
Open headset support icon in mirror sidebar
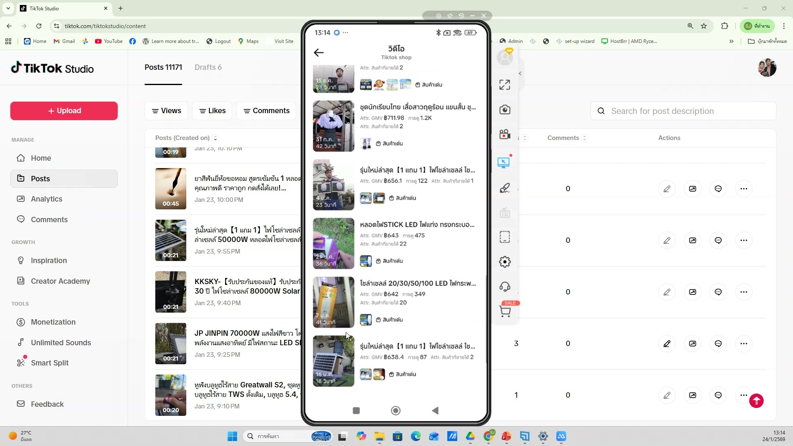coord(505,286)
